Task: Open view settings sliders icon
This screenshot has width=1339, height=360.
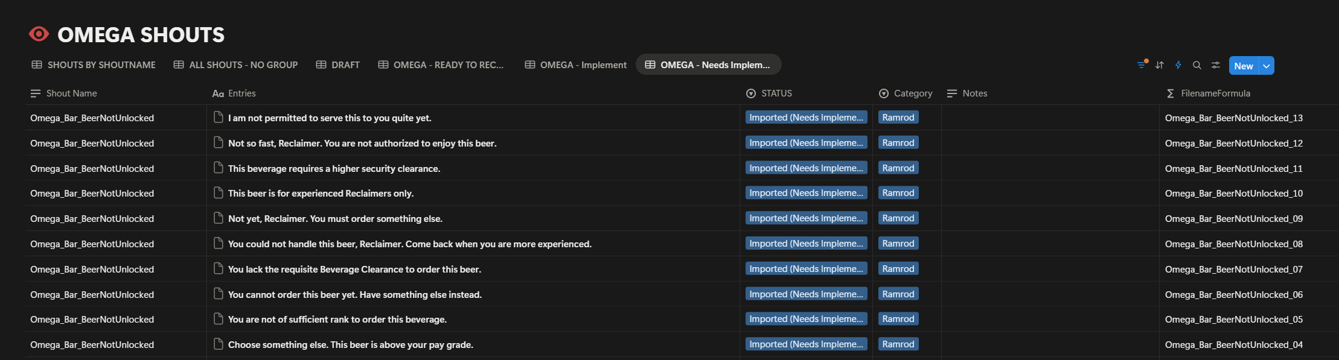Action: [1215, 65]
